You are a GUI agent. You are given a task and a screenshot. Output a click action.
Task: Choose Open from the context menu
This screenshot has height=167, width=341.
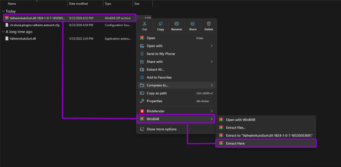tap(176, 38)
